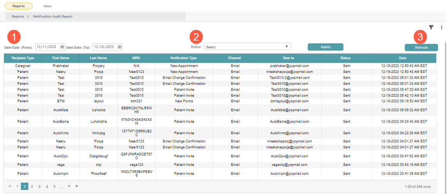Open the three-dot more options menu

441,27
